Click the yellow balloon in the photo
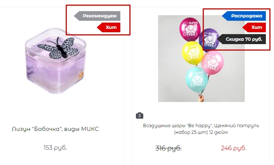 click(x=193, y=53)
